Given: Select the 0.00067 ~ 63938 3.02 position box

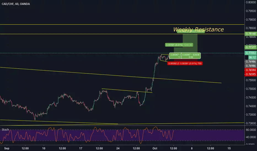Looking at the screenshot, I should [191, 56].
